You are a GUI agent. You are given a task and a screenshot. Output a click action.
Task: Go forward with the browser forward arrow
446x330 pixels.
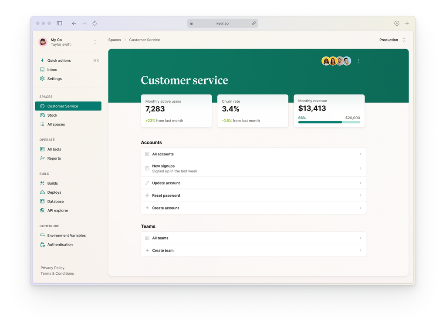[x=84, y=24]
